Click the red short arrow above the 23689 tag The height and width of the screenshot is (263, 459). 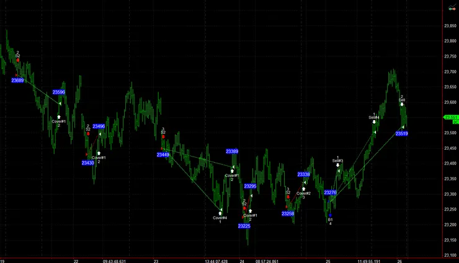(x=18, y=60)
